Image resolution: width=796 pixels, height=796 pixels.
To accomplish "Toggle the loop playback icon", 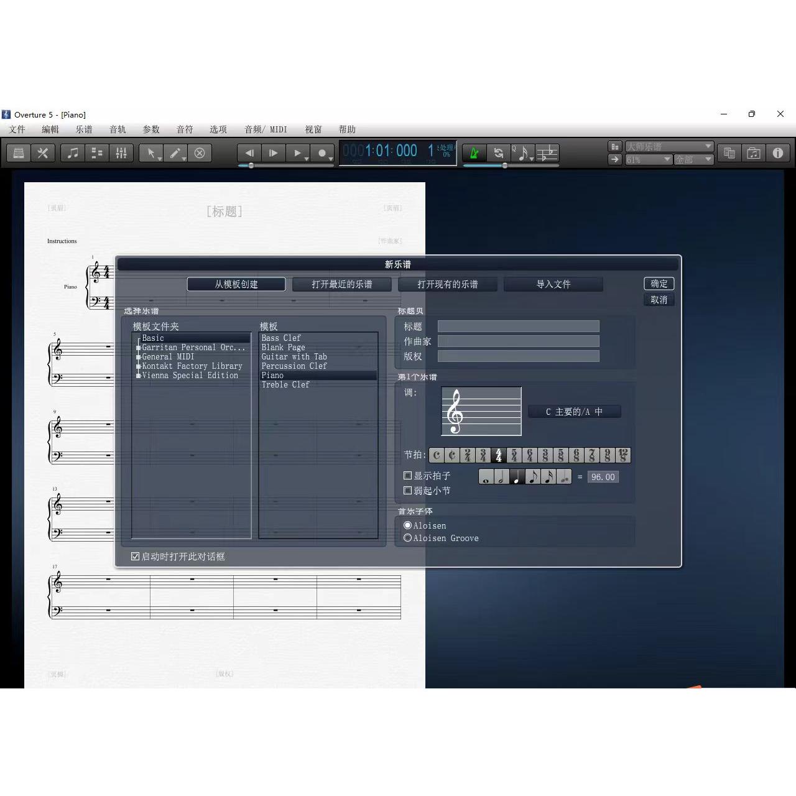I will coord(498,153).
